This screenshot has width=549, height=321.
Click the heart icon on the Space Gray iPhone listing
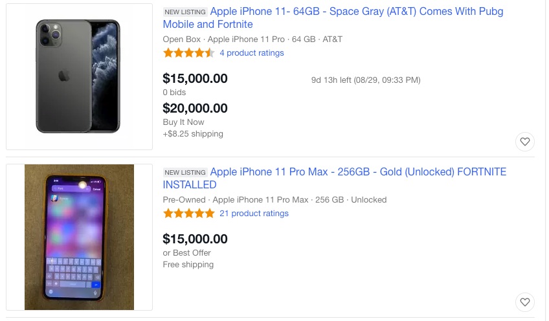click(x=525, y=142)
